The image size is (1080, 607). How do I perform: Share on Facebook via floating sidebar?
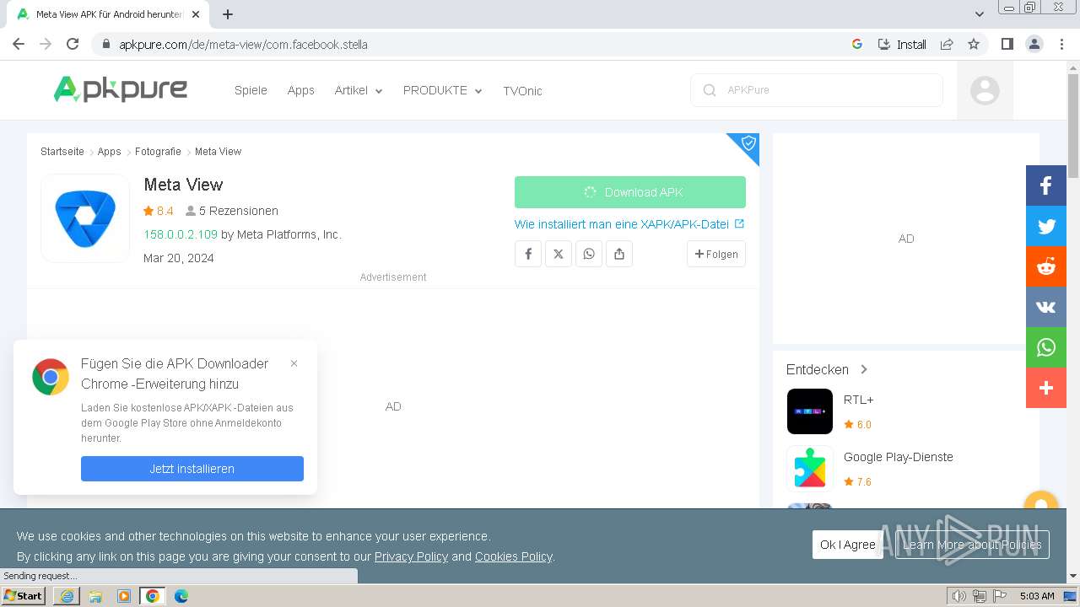(1046, 185)
